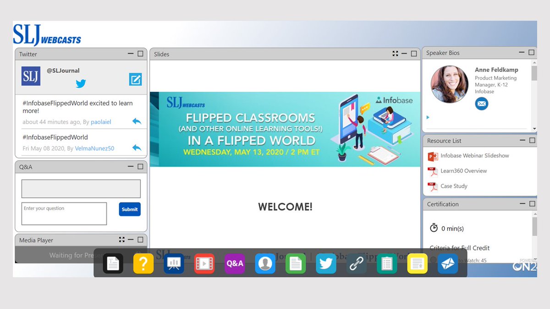The image size is (550, 309).
Task: Expand Slides panel to full screen
Action: tap(395, 54)
